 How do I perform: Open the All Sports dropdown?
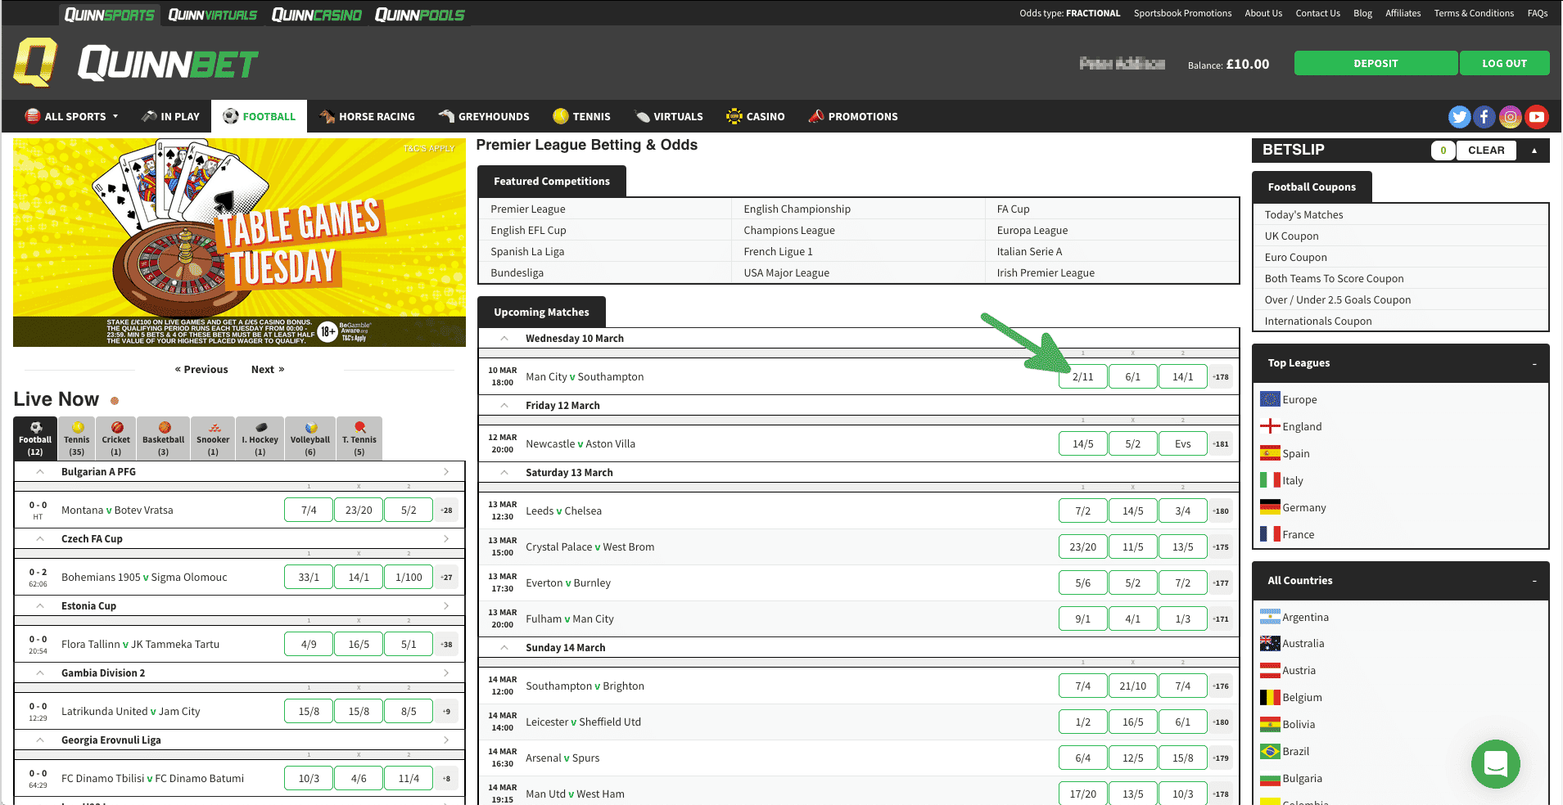pyautogui.click(x=72, y=117)
